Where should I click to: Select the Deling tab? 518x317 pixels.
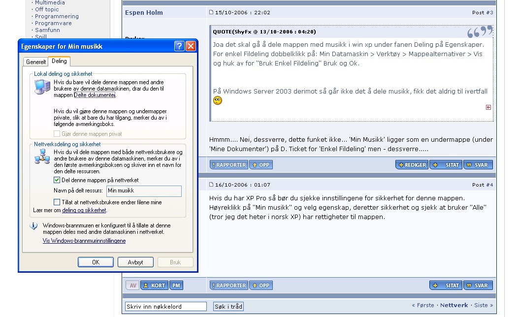coord(59,61)
